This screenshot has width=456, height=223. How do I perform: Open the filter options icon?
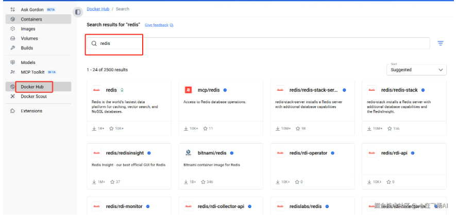click(441, 43)
